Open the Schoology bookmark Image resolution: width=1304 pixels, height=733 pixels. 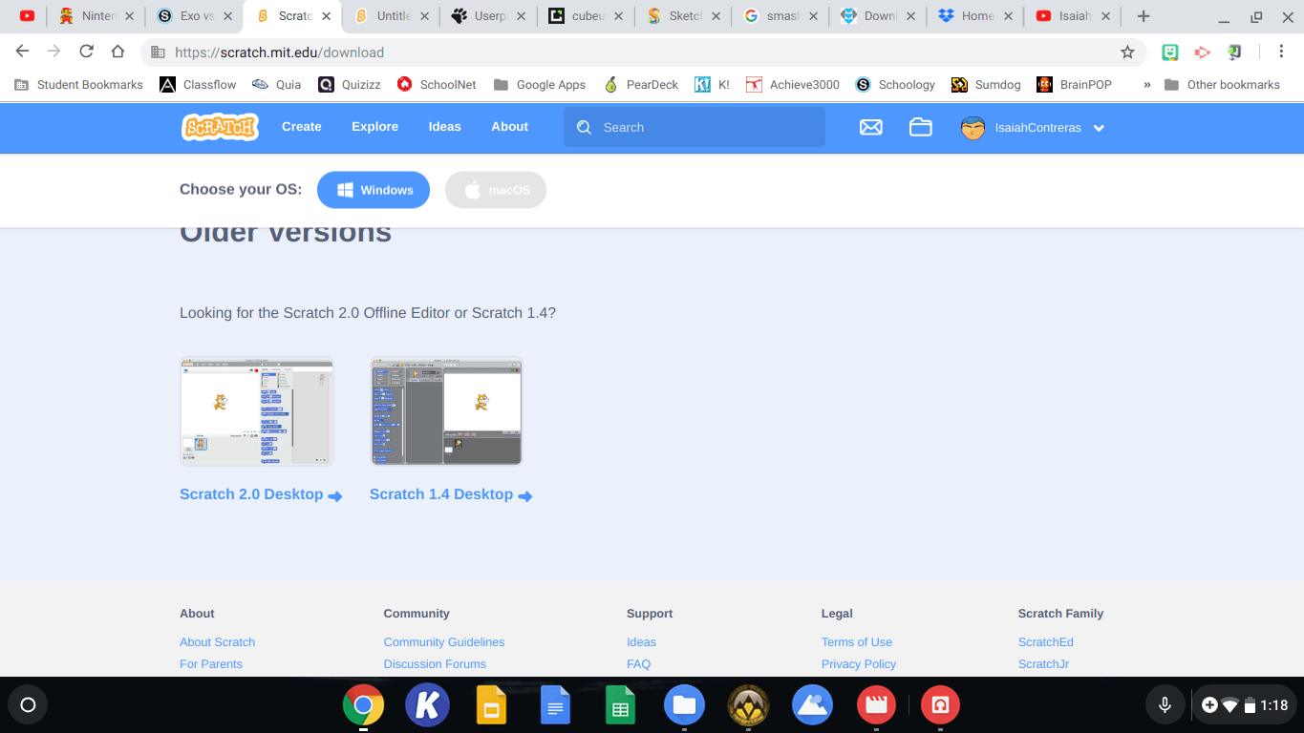point(895,85)
